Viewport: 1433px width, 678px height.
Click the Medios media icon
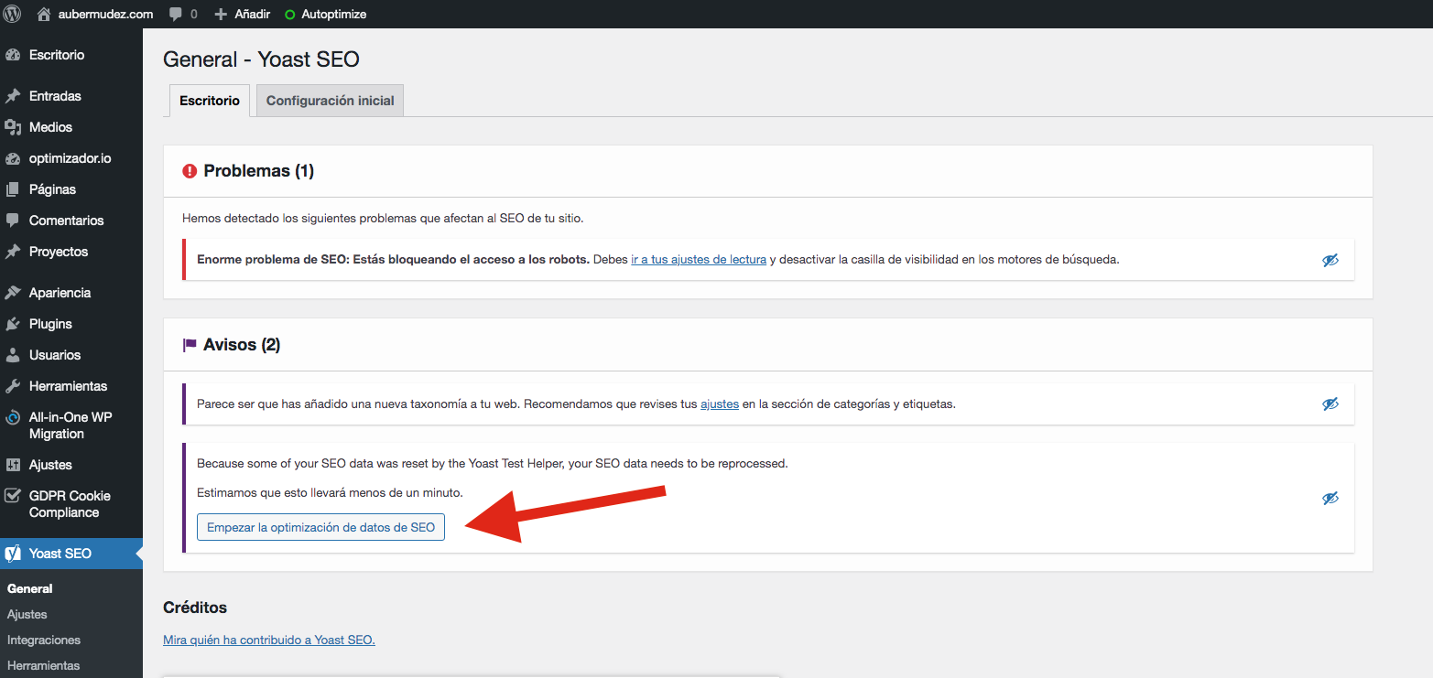[13, 127]
